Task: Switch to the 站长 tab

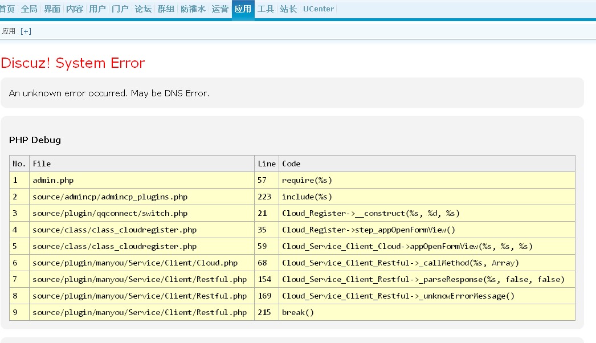Action: 288,9
